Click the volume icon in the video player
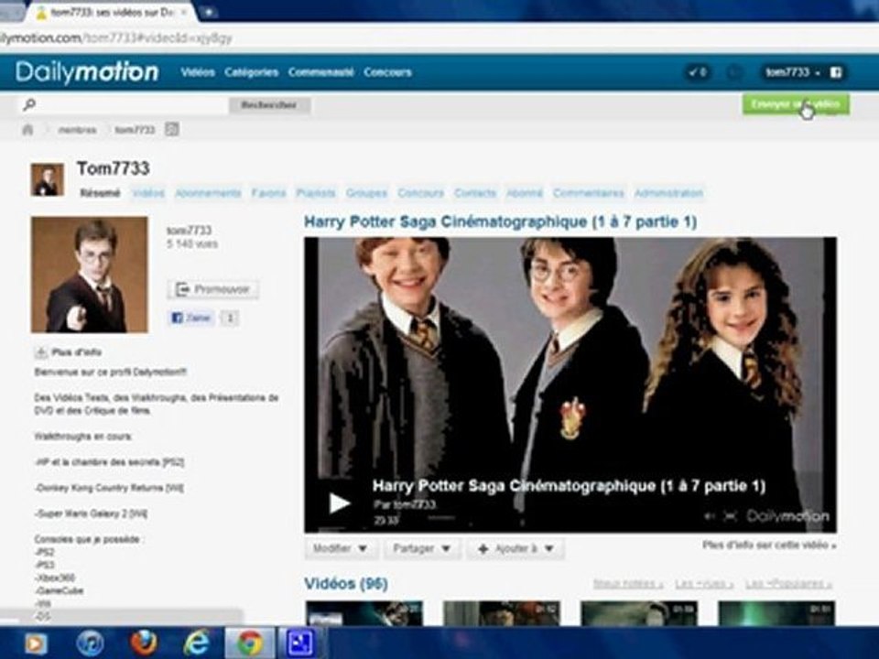Viewport: 879px width, 659px height. pyautogui.click(x=710, y=516)
